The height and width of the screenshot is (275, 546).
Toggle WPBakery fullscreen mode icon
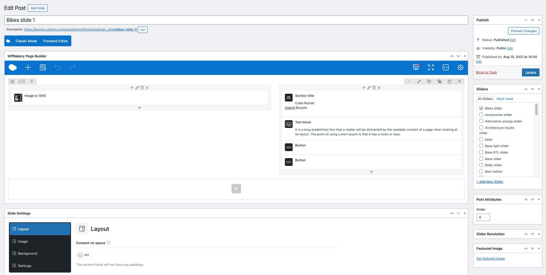coord(431,68)
